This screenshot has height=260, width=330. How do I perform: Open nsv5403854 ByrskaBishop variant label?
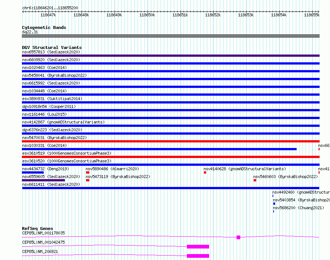click(x=301, y=200)
